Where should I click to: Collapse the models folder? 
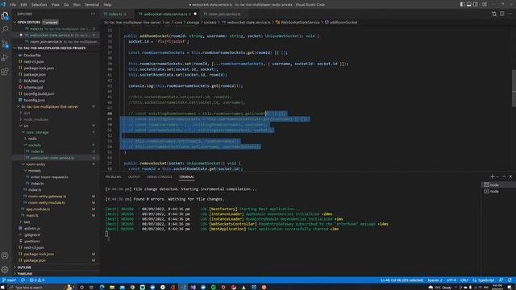point(35,171)
